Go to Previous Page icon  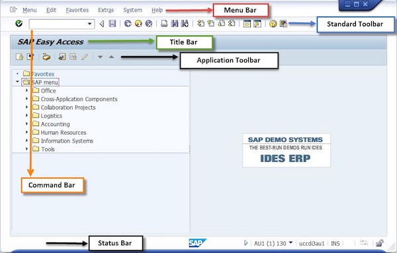211,24
